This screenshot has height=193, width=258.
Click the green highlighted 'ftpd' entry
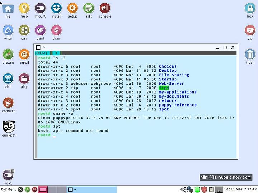(164, 88)
